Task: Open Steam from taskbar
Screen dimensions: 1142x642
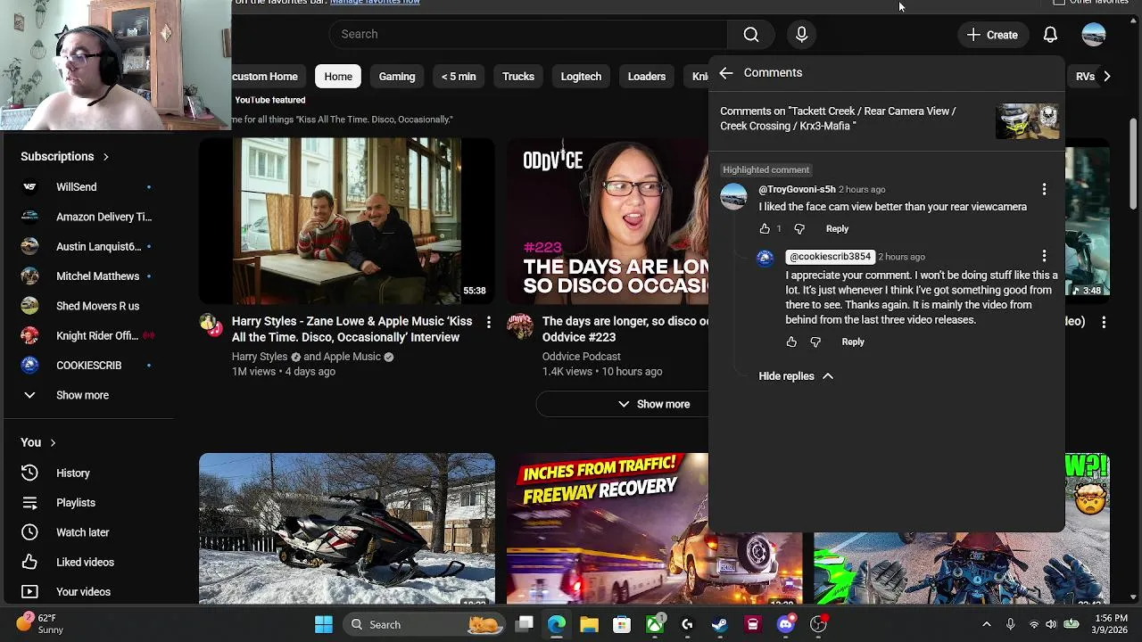Action: click(x=720, y=624)
